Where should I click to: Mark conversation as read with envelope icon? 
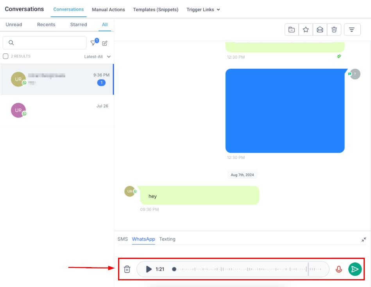tap(320, 30)
